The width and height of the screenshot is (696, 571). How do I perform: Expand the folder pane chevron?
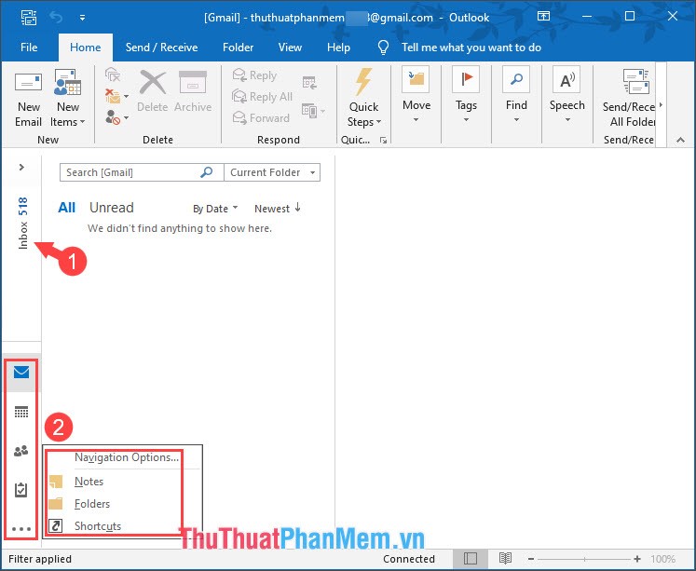tap(21, 168)
